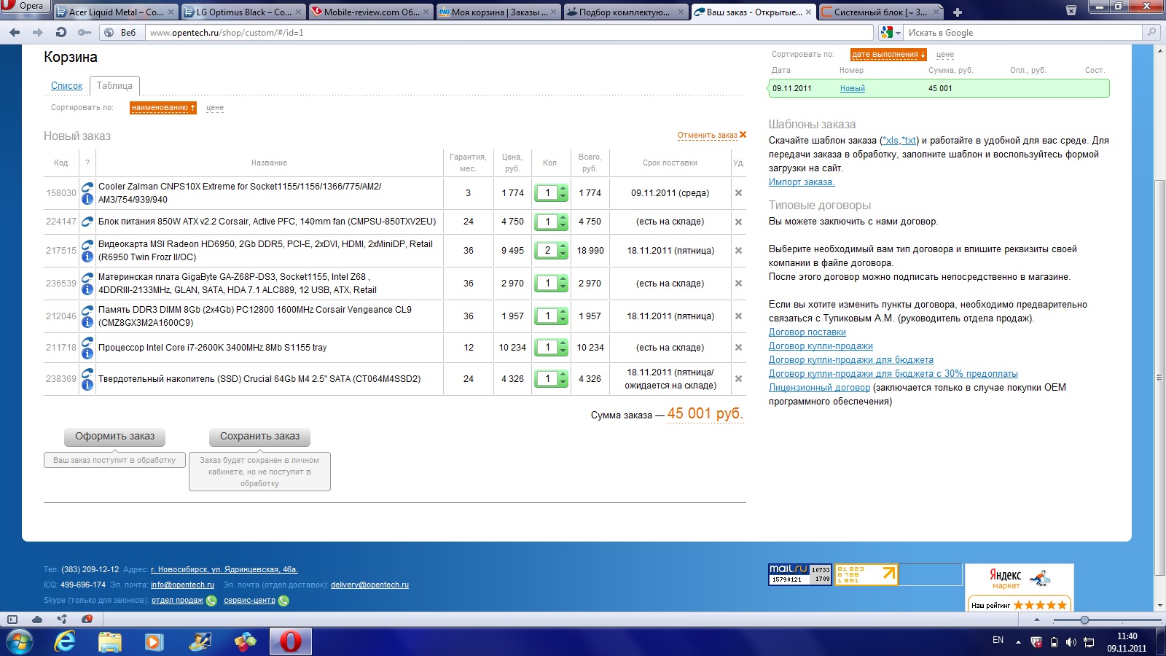Screen dimensions: 1166x656
Task: Click info icon for Видеокарта MSI Radeon row
Action: coord(87,257)
